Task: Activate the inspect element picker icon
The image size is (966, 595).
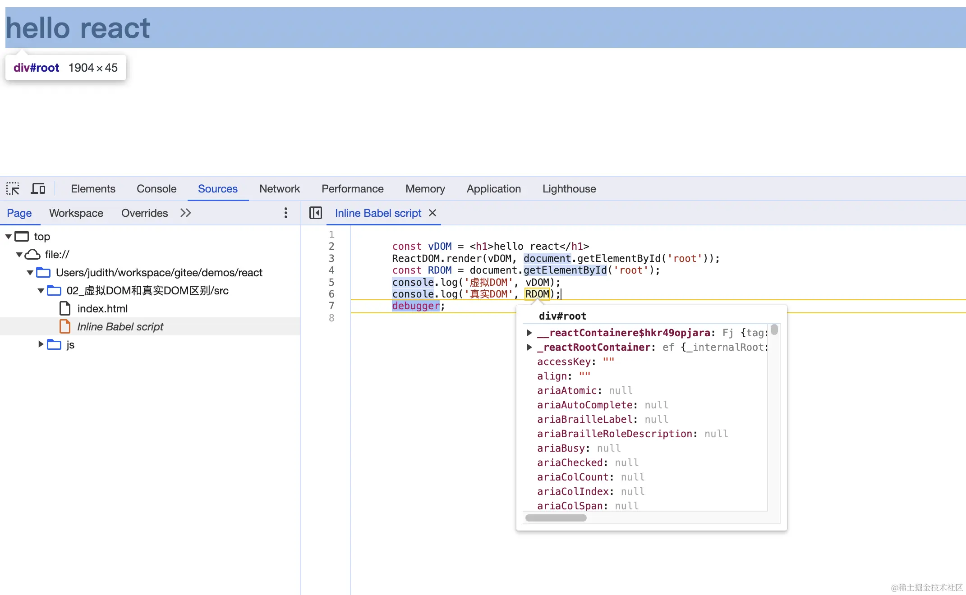Action: pyautogui.click(x=13, y=188)
